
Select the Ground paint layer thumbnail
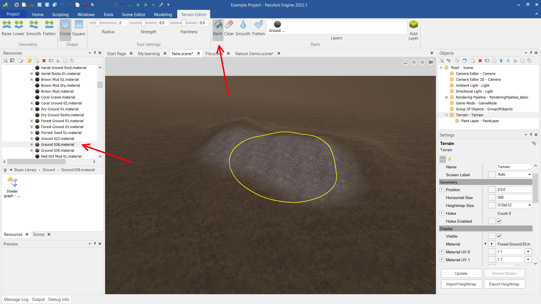277,24
